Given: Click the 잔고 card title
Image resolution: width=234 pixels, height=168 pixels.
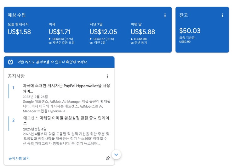Looking at the screenshot, I should coord(184,15).
